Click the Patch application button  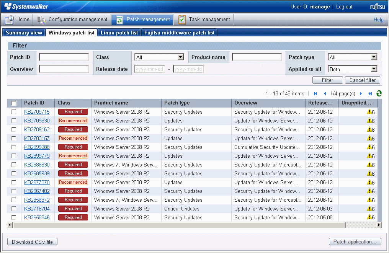tap(355, 242)
